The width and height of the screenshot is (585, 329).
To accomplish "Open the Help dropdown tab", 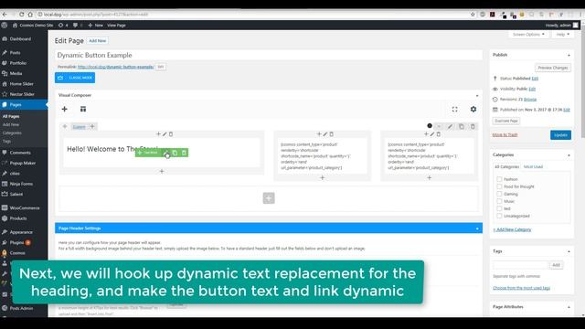I will tap(563, 35).
